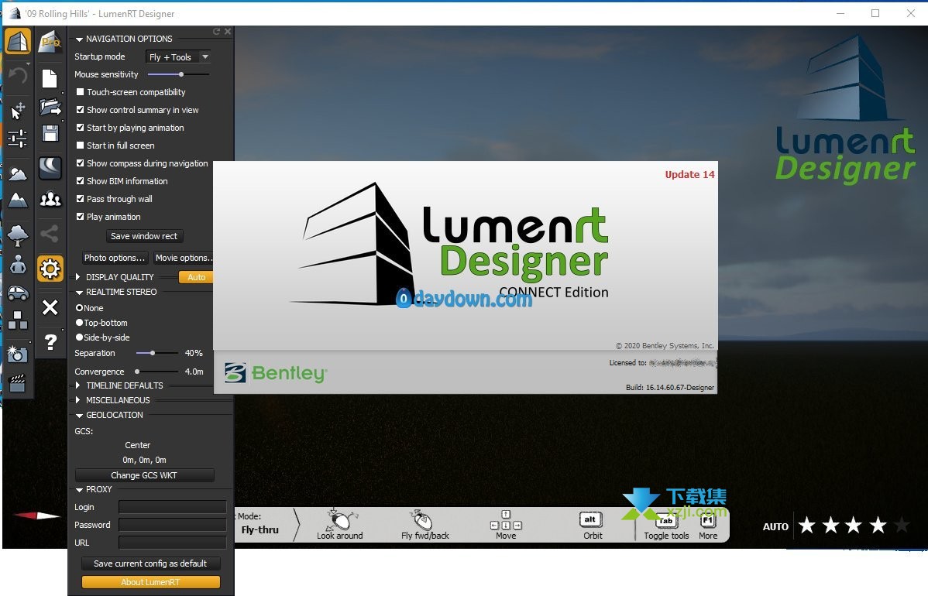Click the reset arrow on options panel header

point(216,31)
